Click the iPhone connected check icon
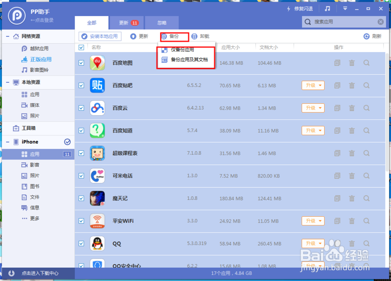 (67, 142)
